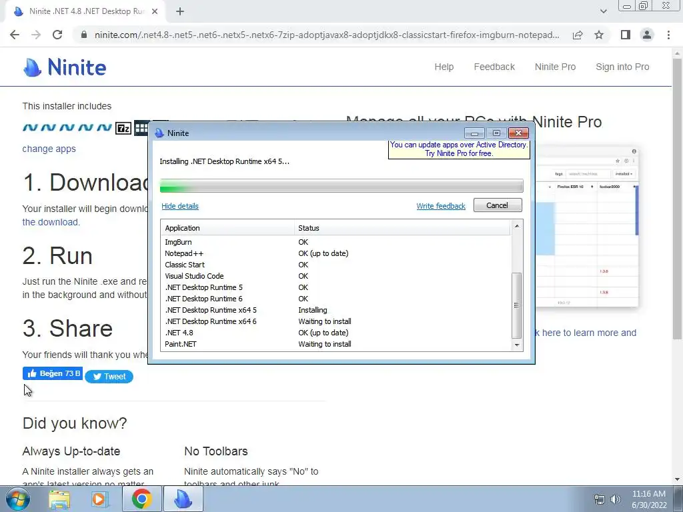683x512 pixels.
Task: Click the Try Ninite Pro tooltip banner
Action: click(459, 149)
